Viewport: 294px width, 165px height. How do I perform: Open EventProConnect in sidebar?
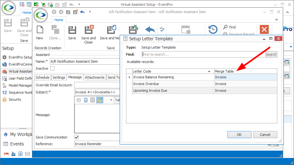click(x=17, y=64)
